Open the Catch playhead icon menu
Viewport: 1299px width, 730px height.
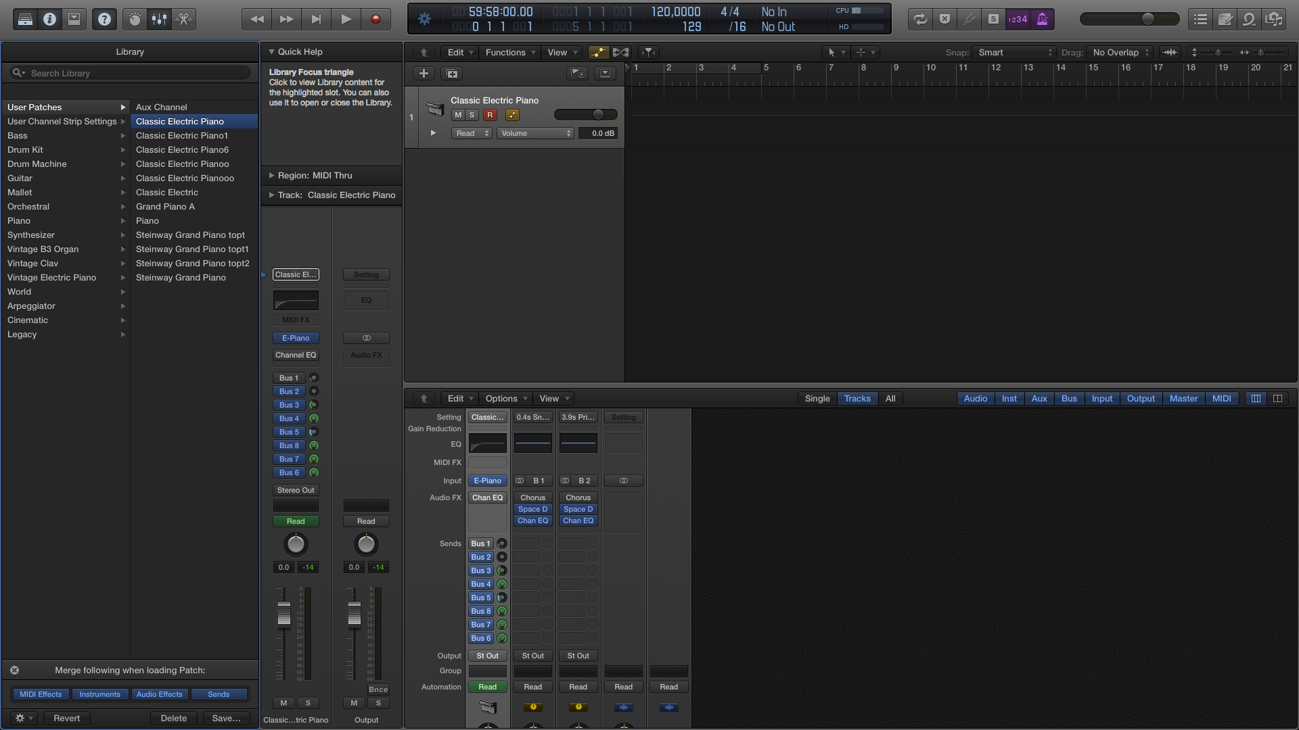pos(648,52)
